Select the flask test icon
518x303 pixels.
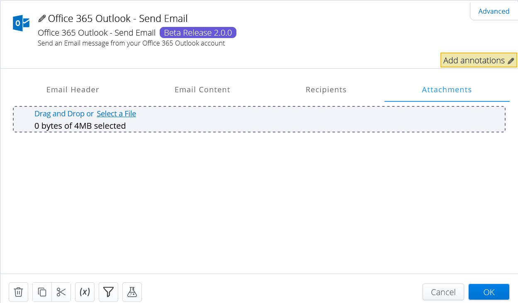(x=132, y=292)
